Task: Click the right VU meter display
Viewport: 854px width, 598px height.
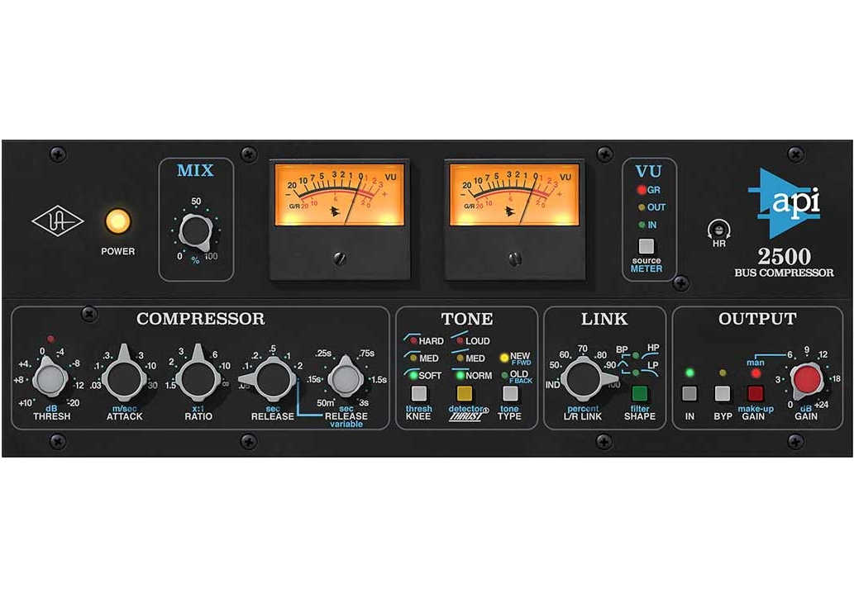Action: coord(514,194)
